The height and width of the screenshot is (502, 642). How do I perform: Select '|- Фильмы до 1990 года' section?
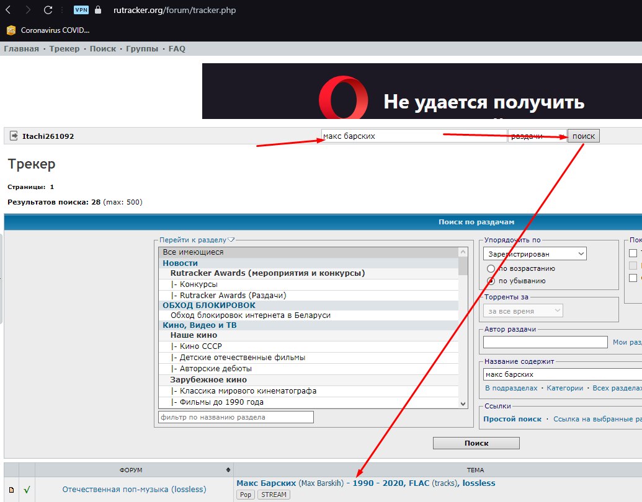(x=308, y=402)
